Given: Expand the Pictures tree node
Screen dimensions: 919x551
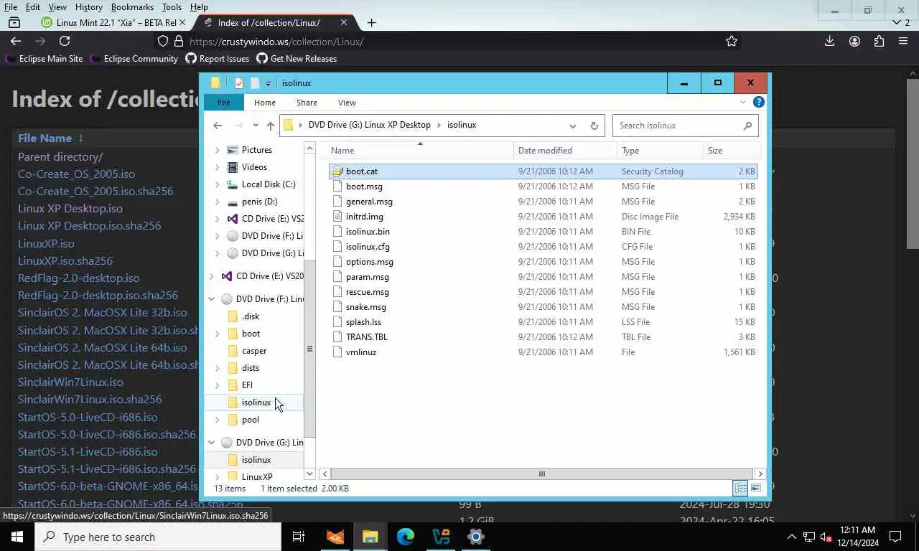Looking at the screenshot, I should tap(218, 150).
